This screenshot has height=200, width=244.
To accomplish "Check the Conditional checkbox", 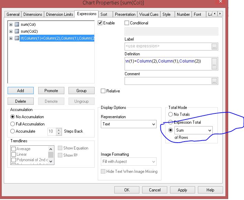I will tap(127, 23).
